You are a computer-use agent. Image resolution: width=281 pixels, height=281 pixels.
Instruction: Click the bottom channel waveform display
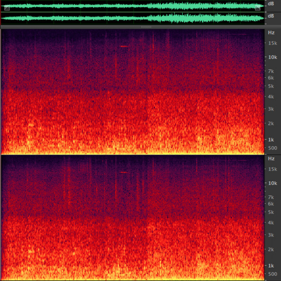pos(133,18)
